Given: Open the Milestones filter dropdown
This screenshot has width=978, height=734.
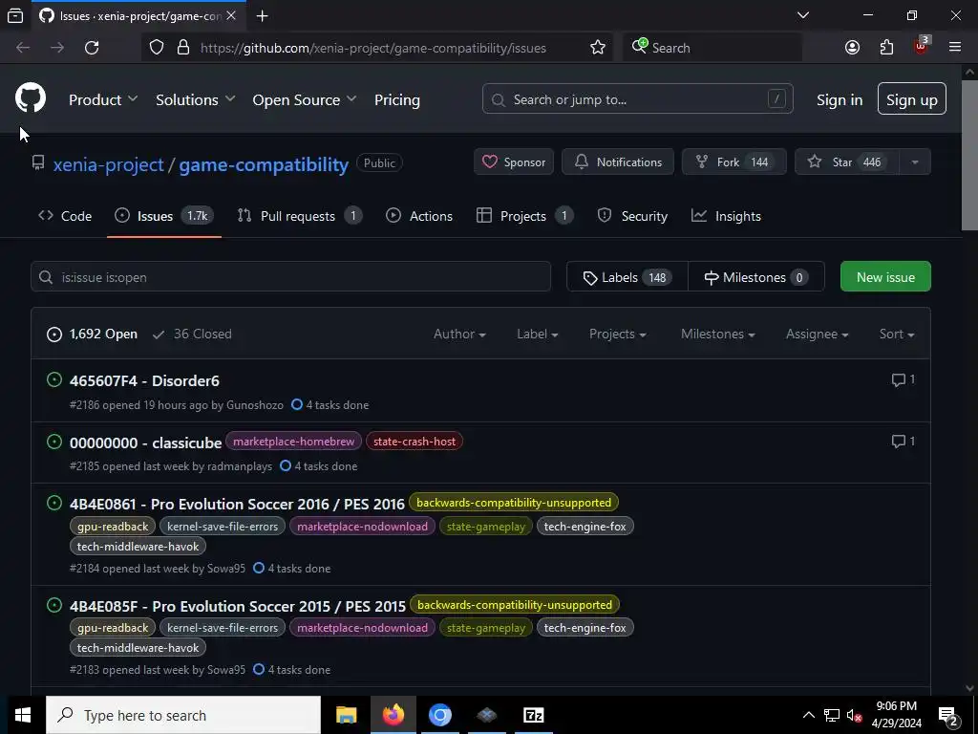Looking at the screenshot, I should coord(718,334).
